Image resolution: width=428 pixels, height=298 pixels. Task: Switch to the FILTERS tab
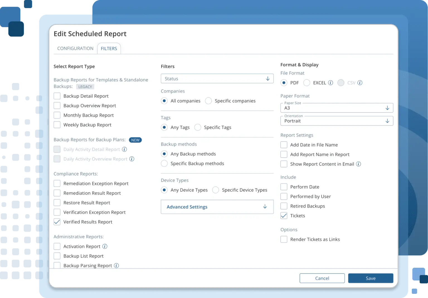coord(109,48)
